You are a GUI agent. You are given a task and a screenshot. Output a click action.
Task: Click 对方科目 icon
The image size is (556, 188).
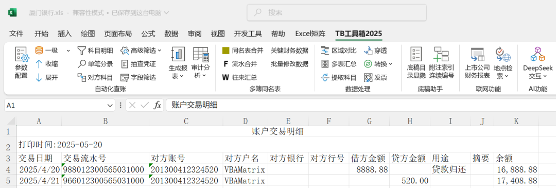point(82,77)
